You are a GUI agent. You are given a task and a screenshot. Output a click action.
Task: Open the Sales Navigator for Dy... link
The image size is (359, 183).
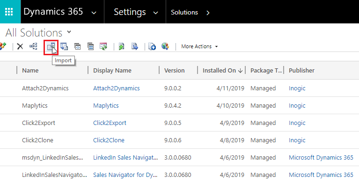pos(125,175)
